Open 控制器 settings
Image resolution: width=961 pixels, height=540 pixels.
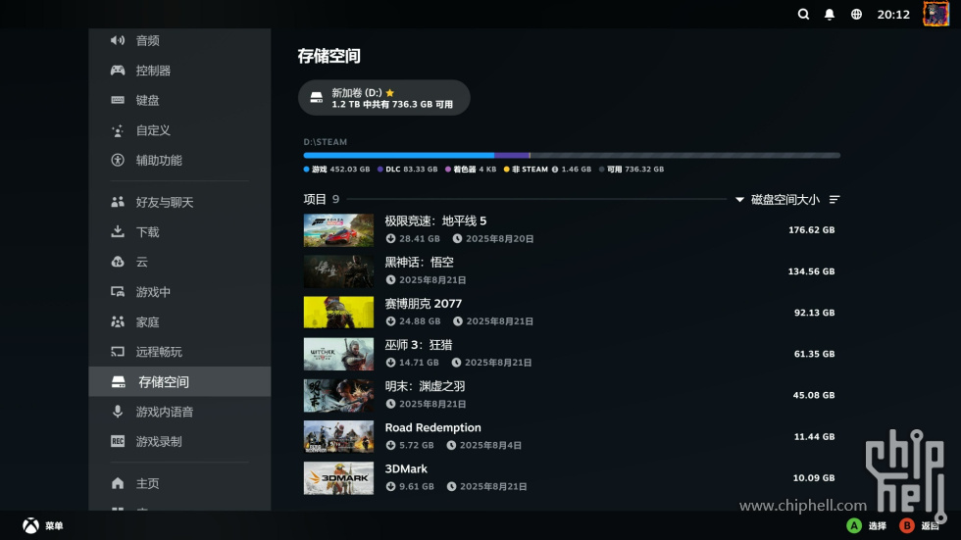(x=179, y=71)
